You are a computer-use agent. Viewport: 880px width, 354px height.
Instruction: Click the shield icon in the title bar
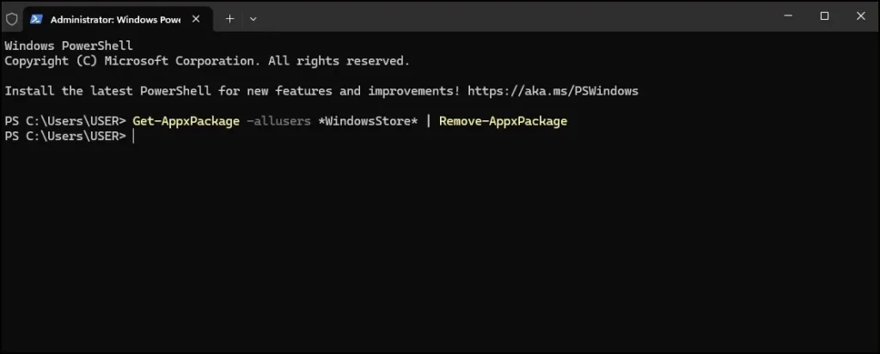pos(12,19)
